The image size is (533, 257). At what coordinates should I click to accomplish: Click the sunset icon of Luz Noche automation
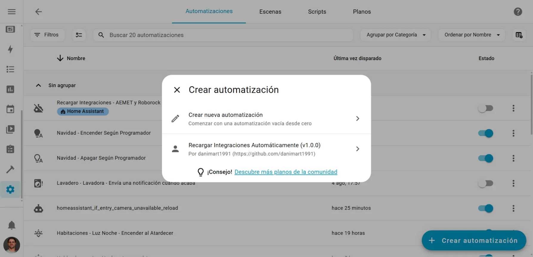38,233
